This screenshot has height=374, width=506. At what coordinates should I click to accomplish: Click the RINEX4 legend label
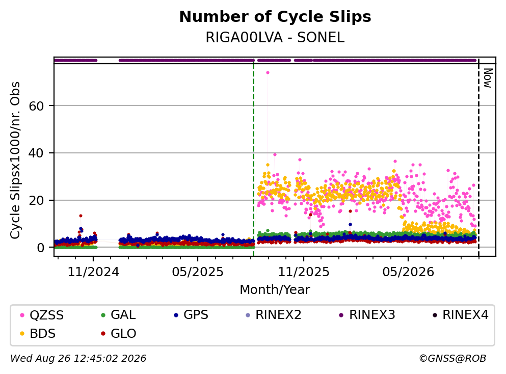pos(465,314)
